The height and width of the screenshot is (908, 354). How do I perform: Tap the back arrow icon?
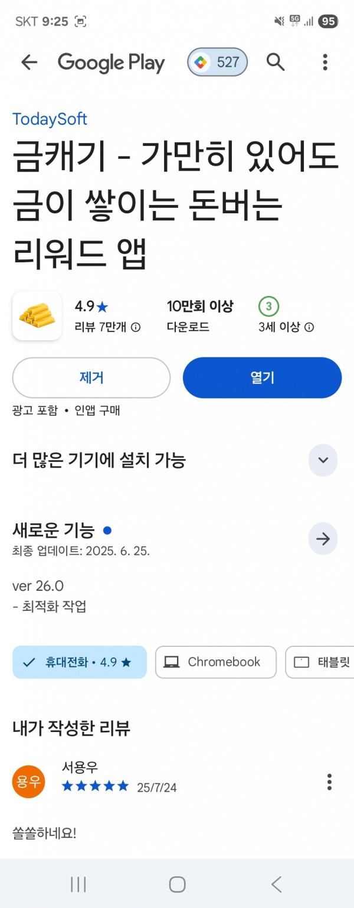point(29,62)
